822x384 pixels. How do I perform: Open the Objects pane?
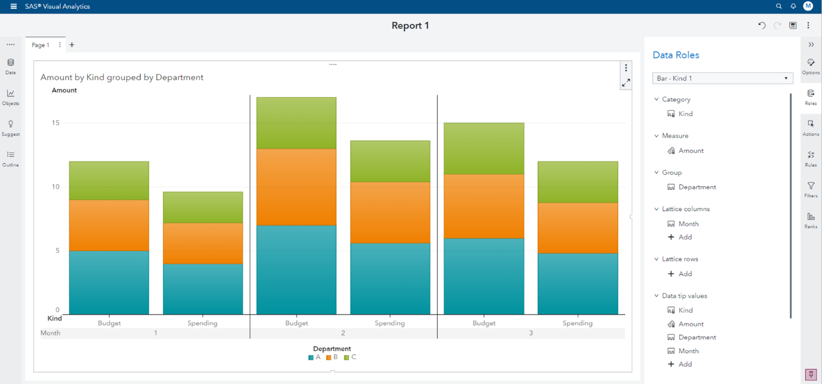(10, 97)
